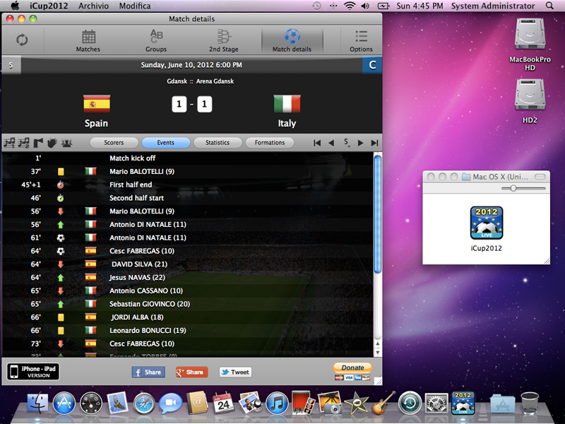The height and width of the screenshot is (424, 565).
Task: Open the Apple menu
Action: coord(15,6)
